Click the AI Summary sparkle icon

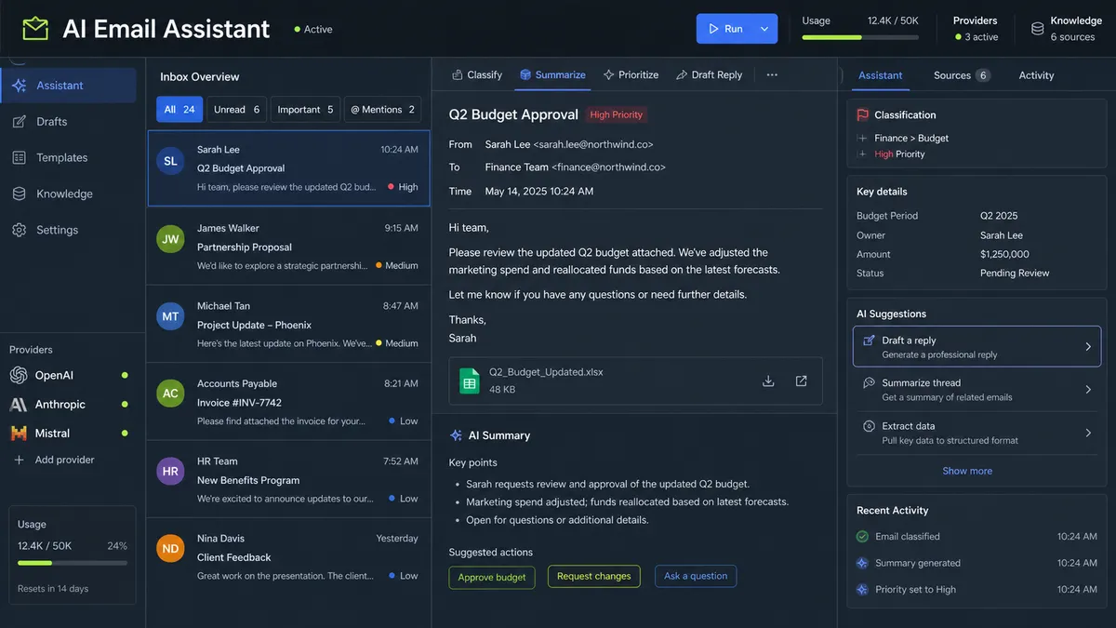click(x=456, y=435)
